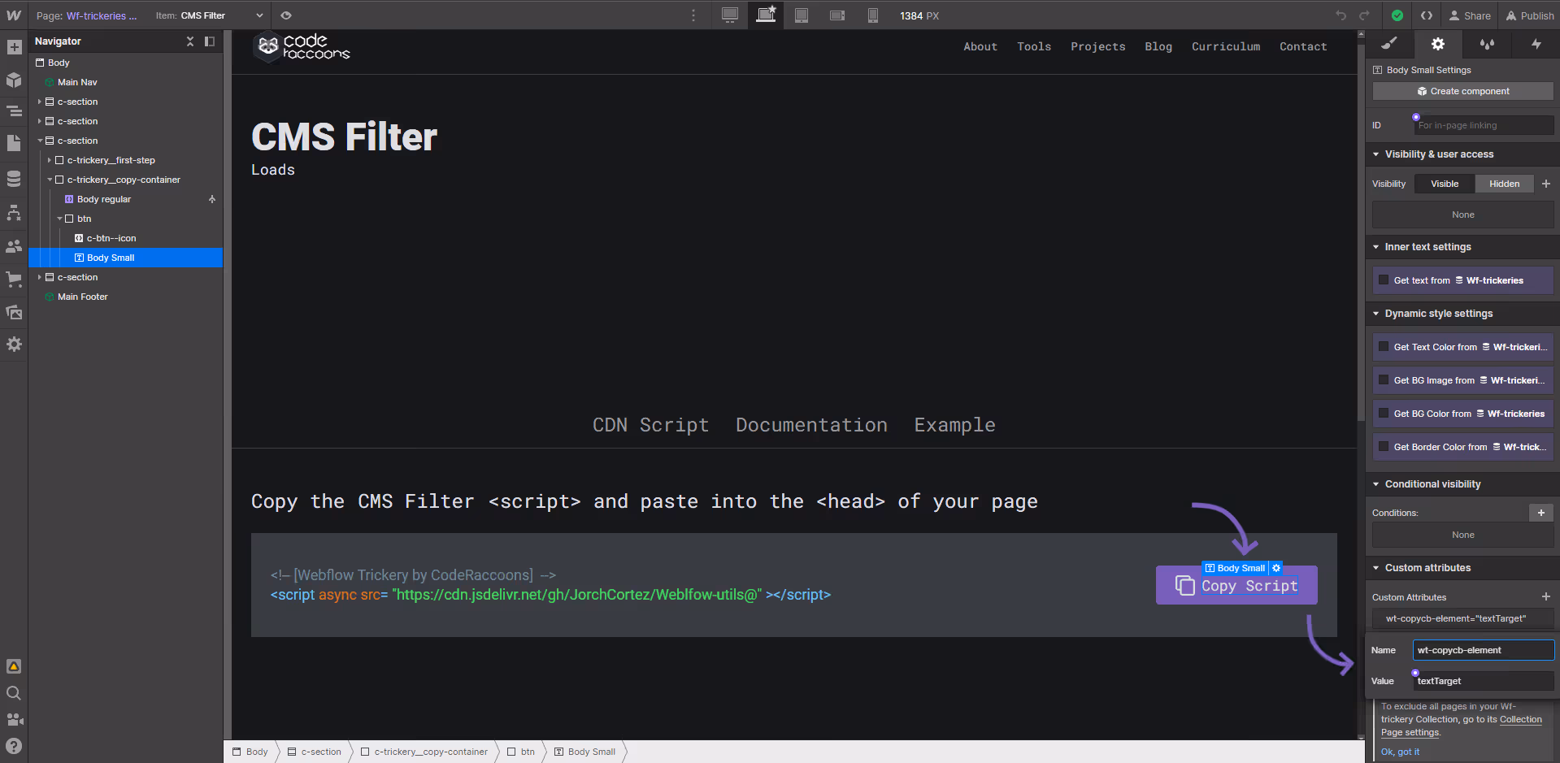Pin the Navigator panel
Viewport: 1560px width, 763px height.
pos(210,41)
